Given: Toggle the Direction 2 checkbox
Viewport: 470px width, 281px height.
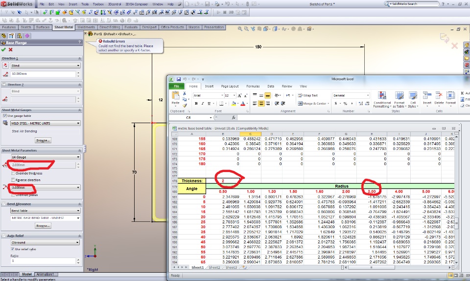Looking at the screenshot, I should pos(4,85).
